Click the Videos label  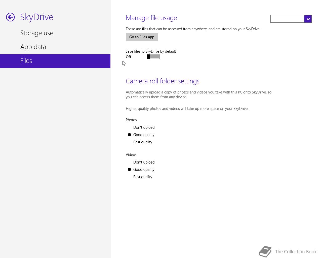tap(131, 155)
